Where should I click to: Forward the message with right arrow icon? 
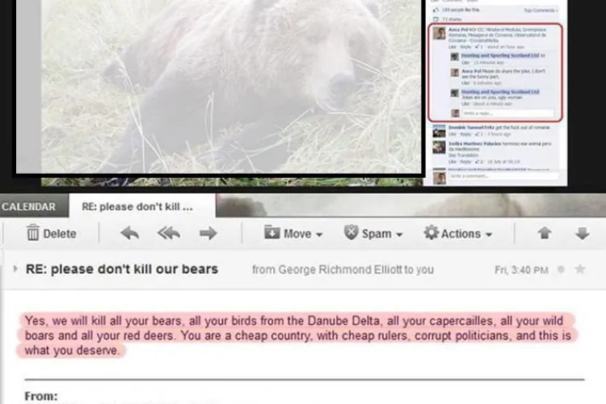click(x=208, y=234)
